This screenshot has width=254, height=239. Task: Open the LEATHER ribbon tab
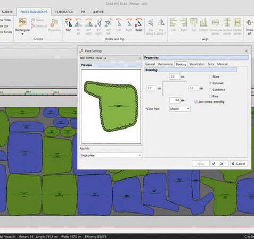[98, 12]
